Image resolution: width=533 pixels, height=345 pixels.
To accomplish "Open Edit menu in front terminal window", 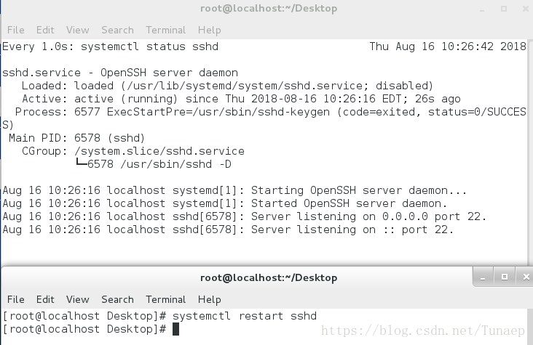I will pos(45,299).
